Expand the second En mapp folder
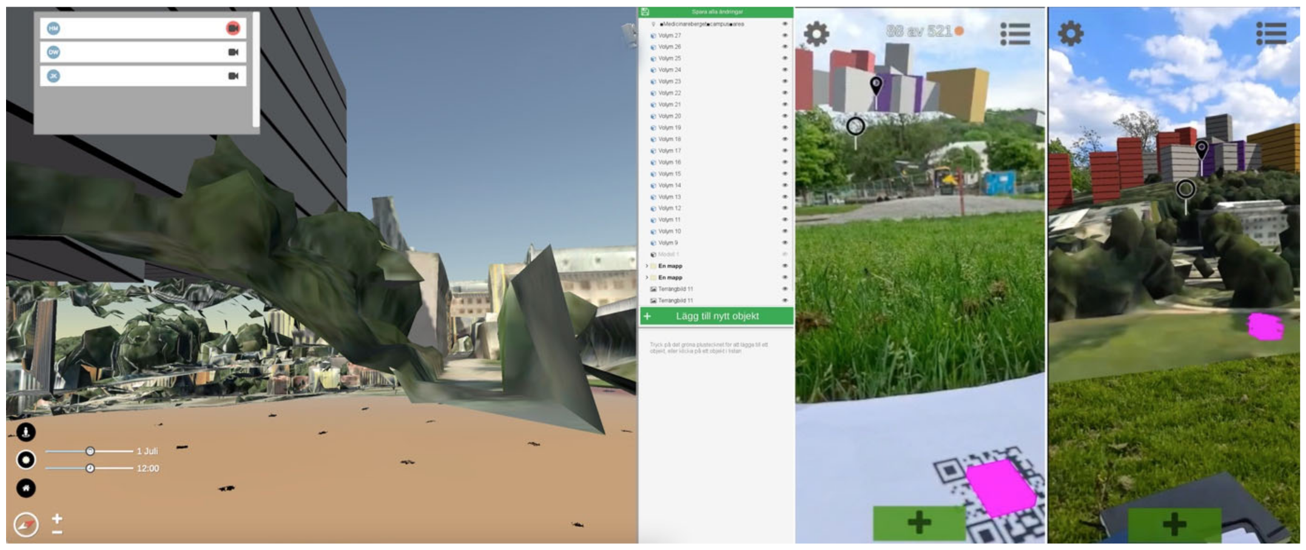The height and width of the screenshot is (550, 1306). (647, 278)
